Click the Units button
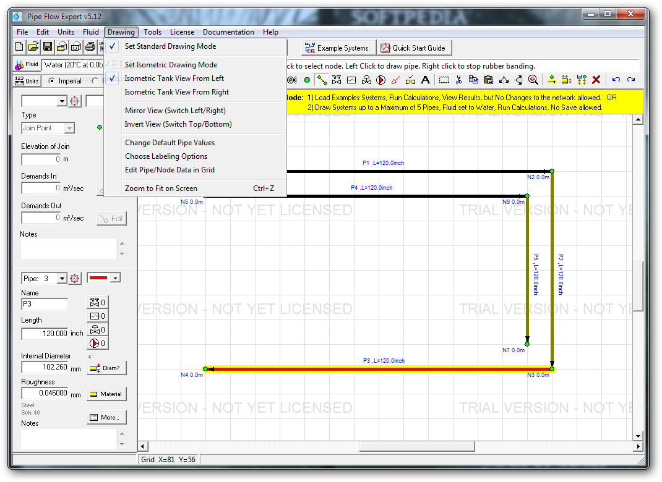 coord(27,81)
